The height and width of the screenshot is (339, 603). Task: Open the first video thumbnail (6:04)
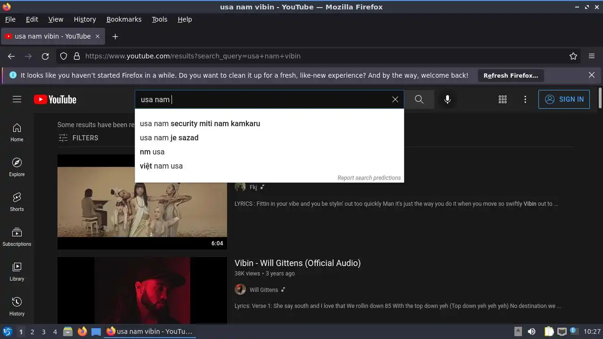tap(142, 202)
